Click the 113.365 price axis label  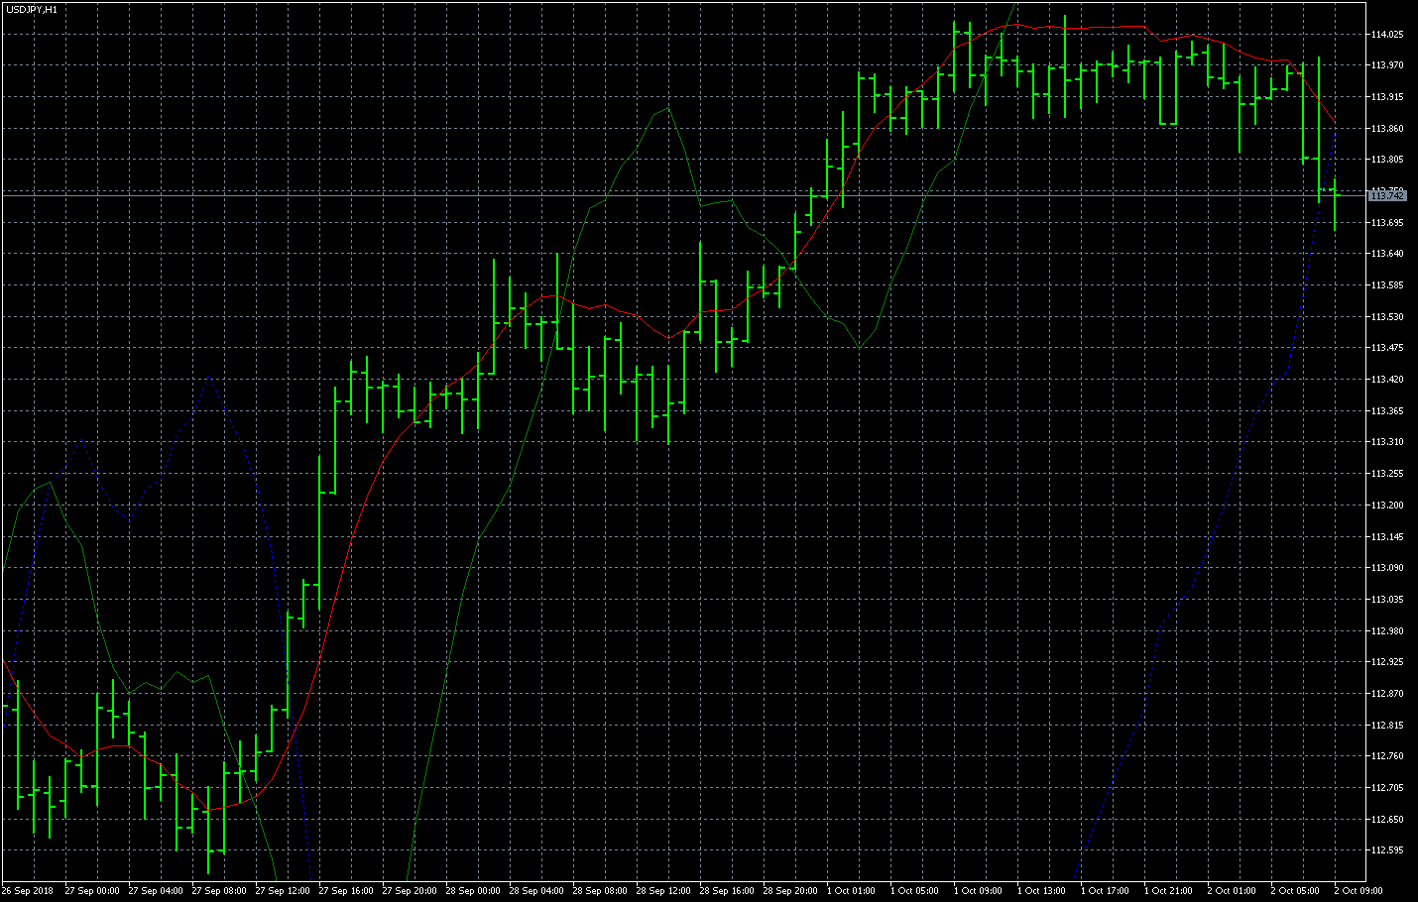[x=1387, y=411]
